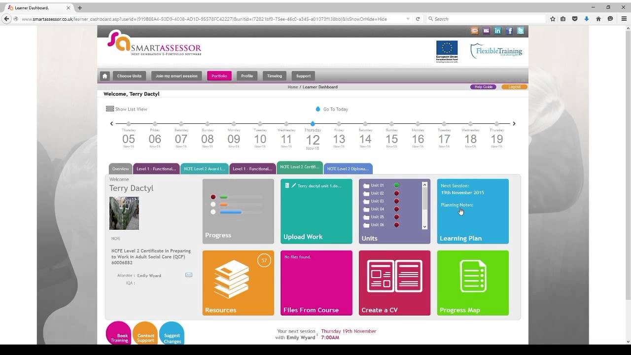The height and width of the screenshot is (355, 631).
Task: Click Join my smart session button
Action: coord(176,76)
